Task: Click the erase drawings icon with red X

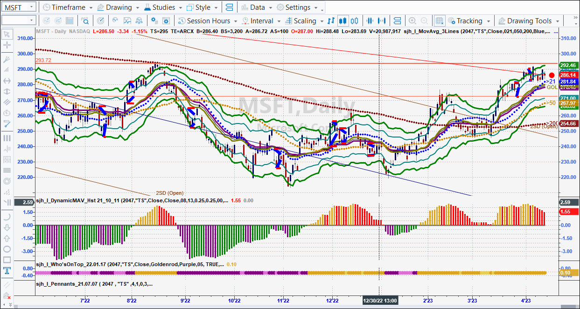Action: pyautogui.click(x=7, y=296)
